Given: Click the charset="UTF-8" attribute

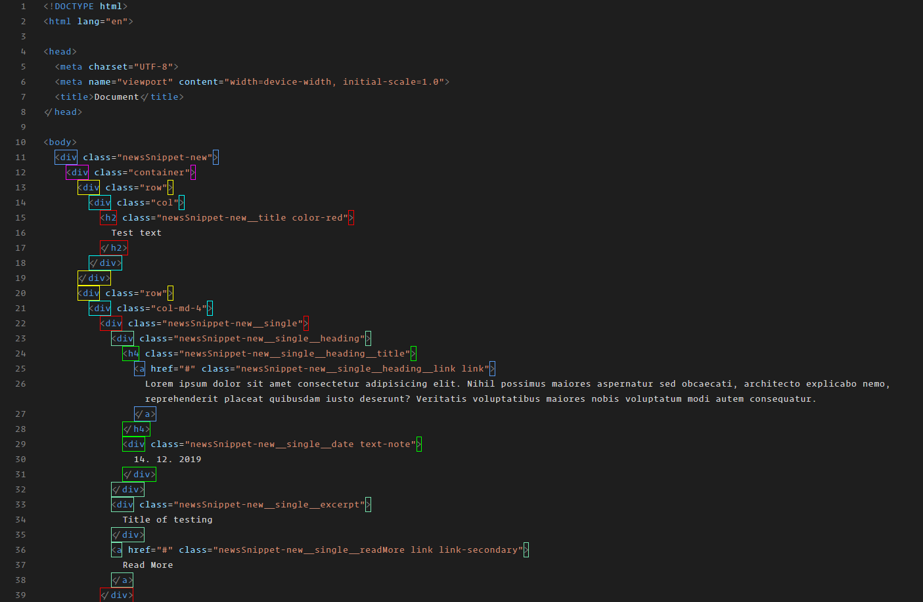Looking at the screenshot, I should pos(131,67).
